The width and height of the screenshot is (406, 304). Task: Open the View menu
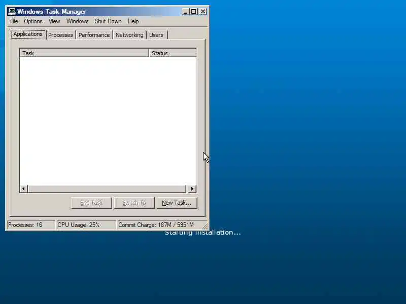tap(54, 21)
